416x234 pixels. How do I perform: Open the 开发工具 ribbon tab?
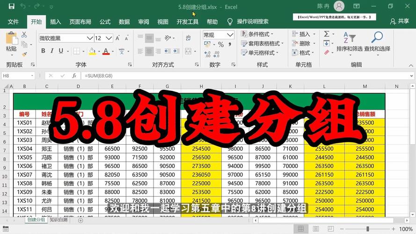point(188,22)
